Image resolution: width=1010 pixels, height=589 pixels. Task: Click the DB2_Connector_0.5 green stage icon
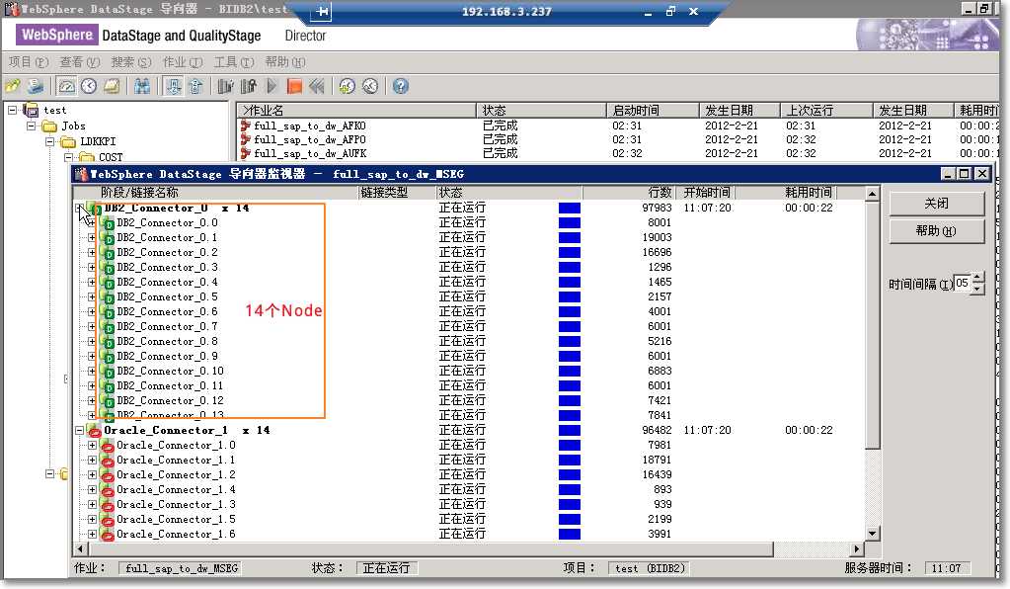click(x=109, y=297)
